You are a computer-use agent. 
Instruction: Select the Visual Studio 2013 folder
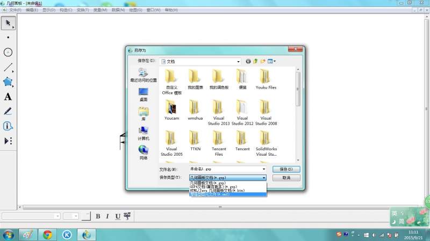(219, 113)
